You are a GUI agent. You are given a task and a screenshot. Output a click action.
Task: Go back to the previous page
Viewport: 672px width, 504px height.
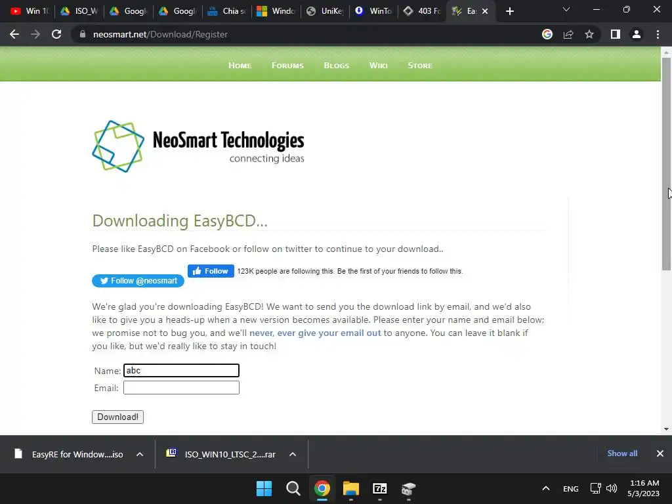click(x=14, y=34)
